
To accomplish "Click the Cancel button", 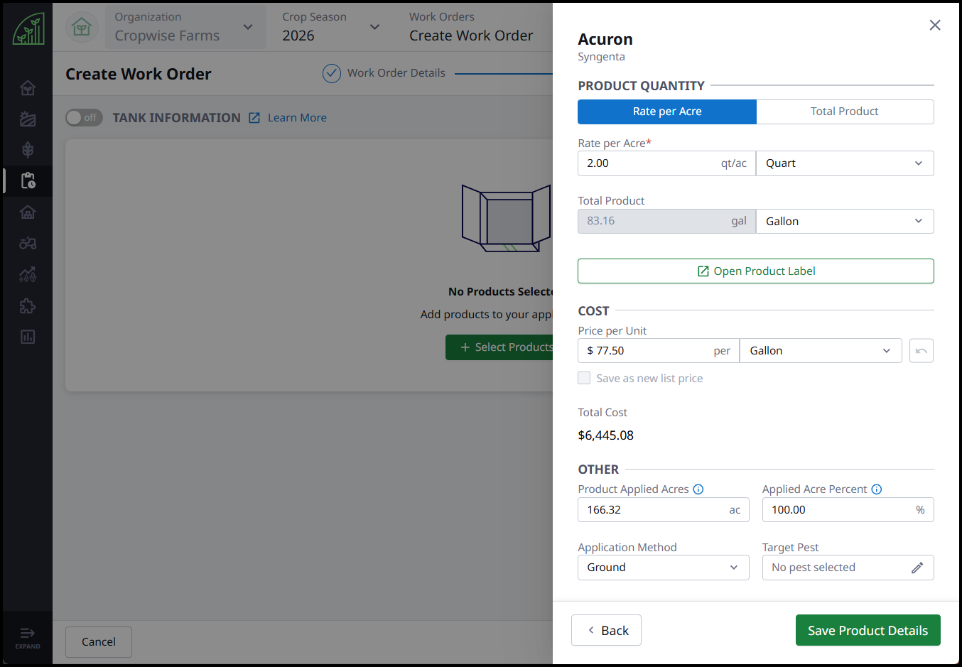I will pos(99,642).
